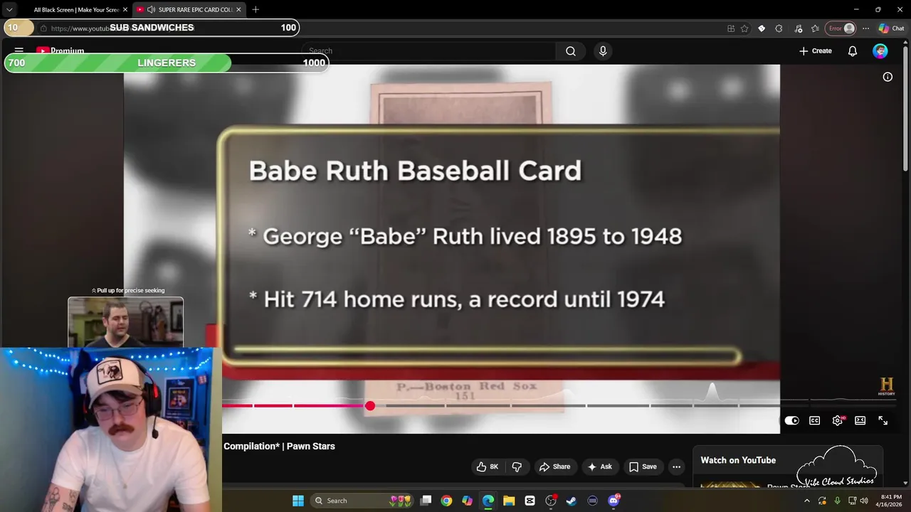Open Edge settings and more menu
The height and width of the screenshot is (512, 911).
click(865, 28)
